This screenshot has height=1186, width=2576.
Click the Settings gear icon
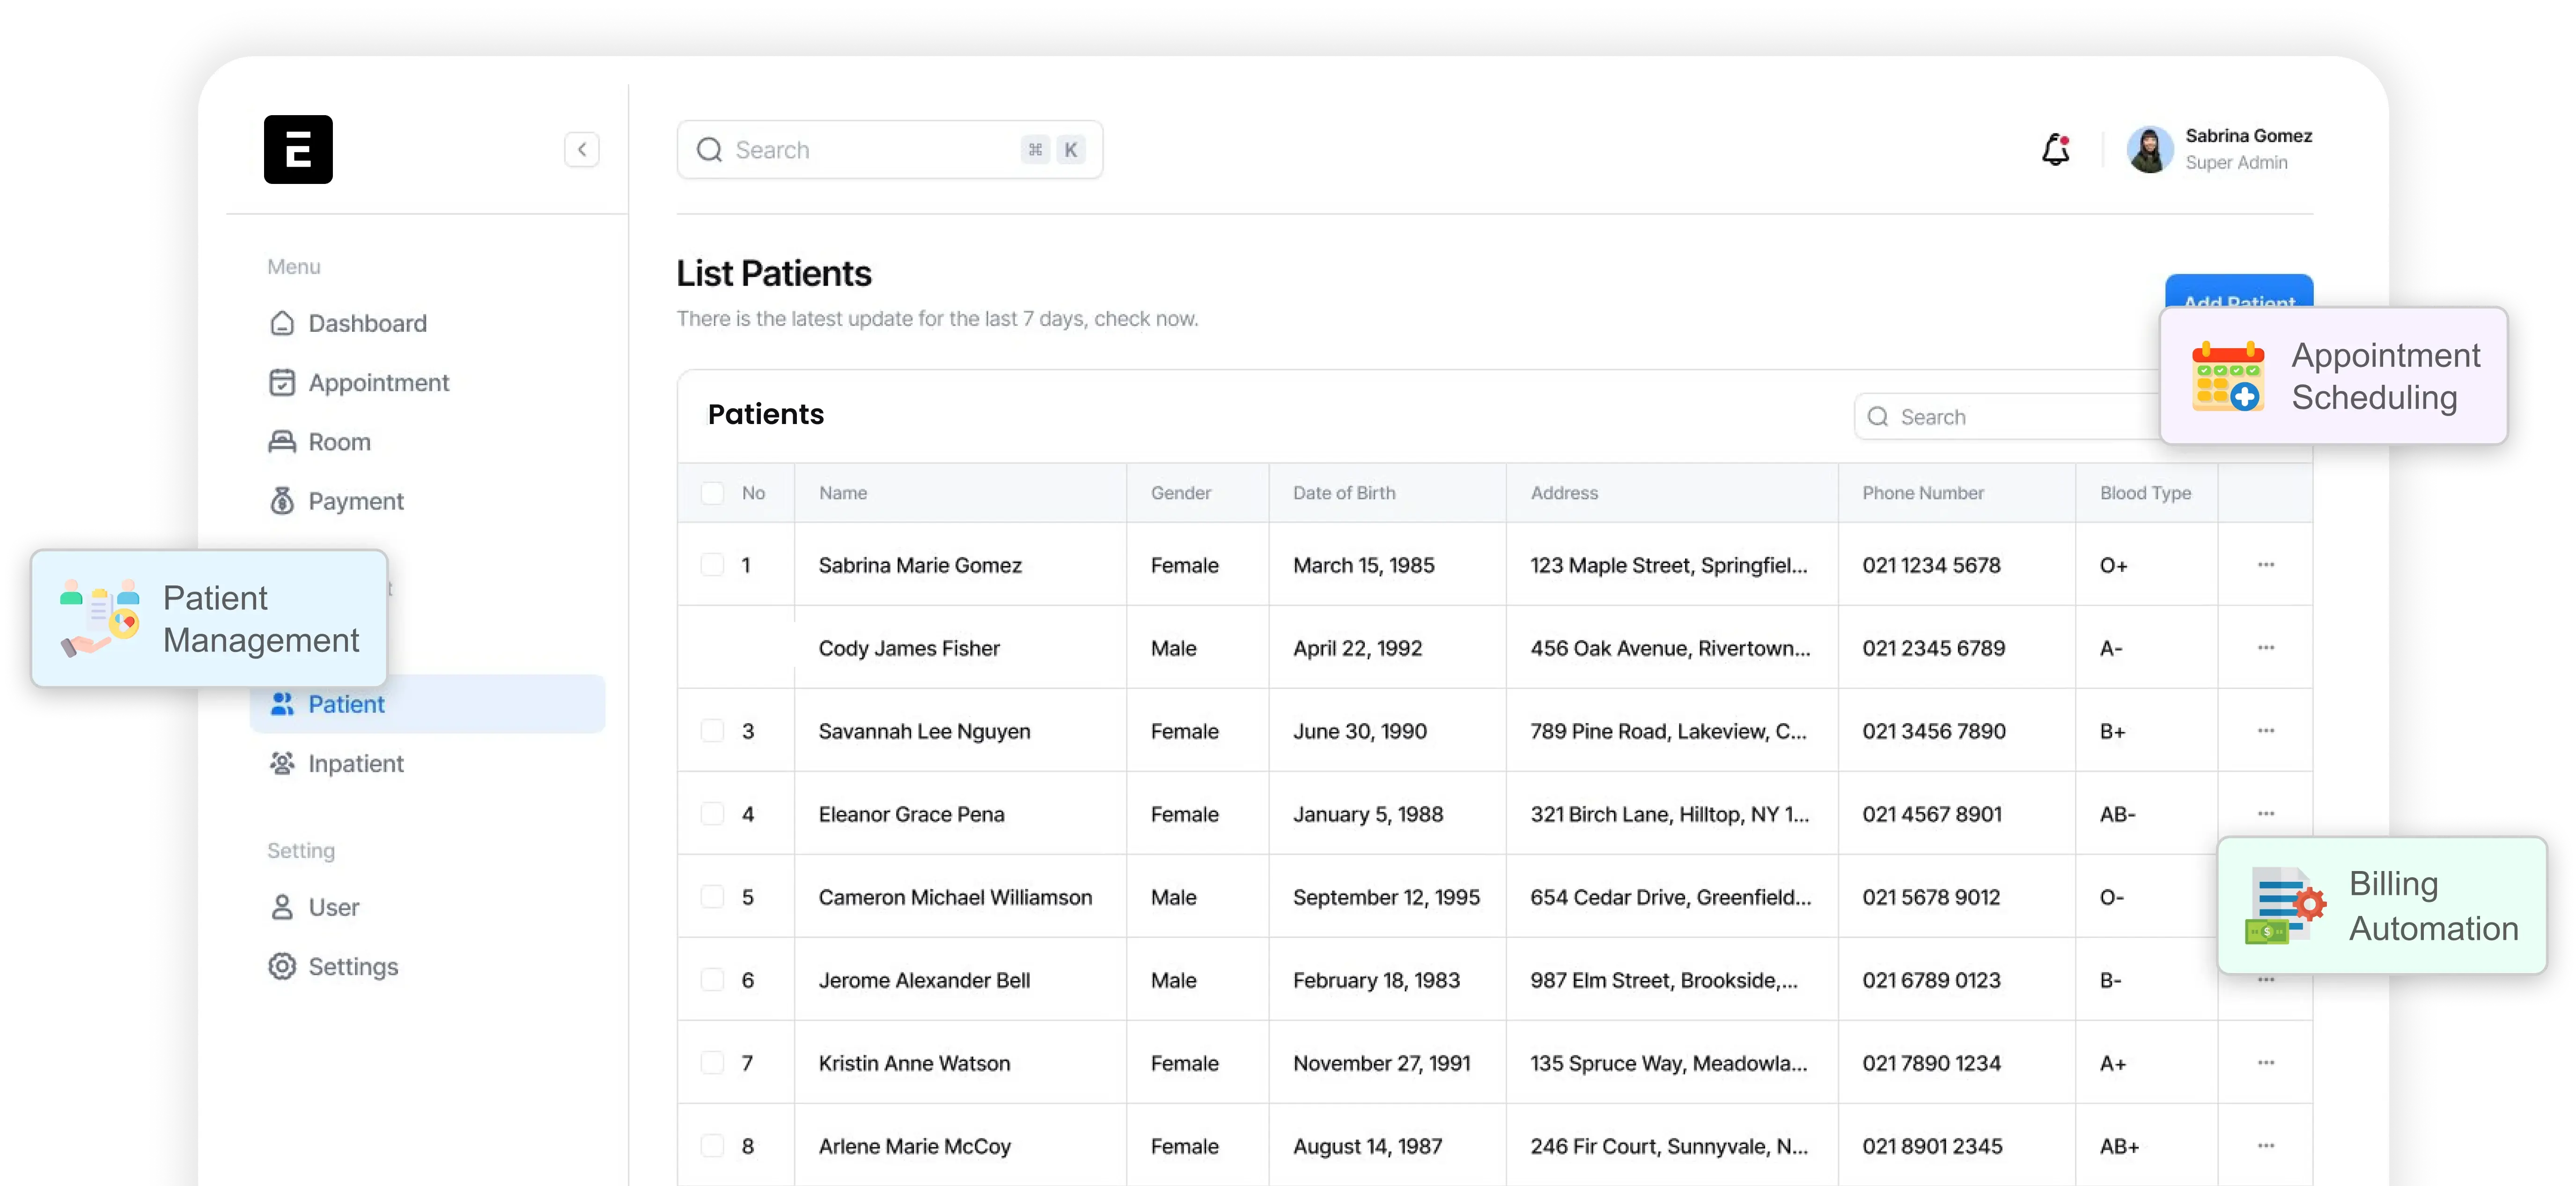pyautogui.click(x=282, y=966)
